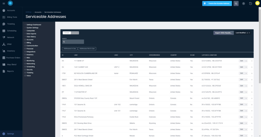Open row arrow for 2814 West Bewick Street
This screenshot has height=137, width=261.
[x=252, y=79]
